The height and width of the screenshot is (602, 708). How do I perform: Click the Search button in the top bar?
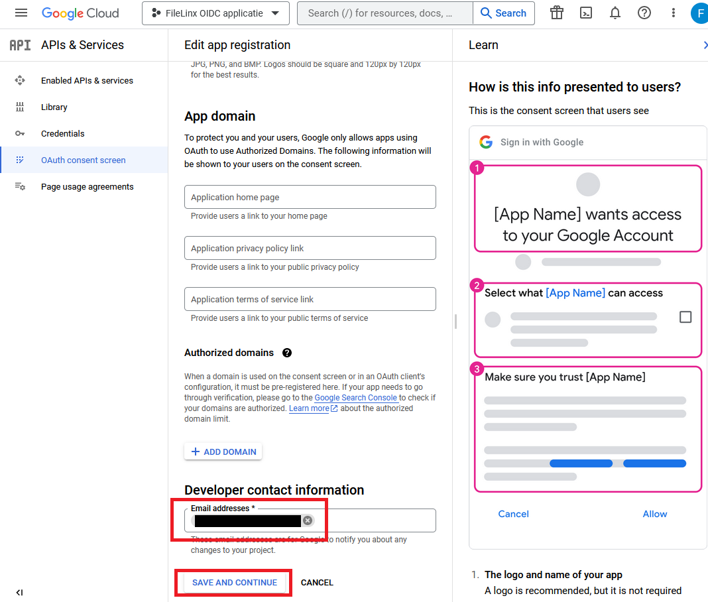tap(503, 13)
